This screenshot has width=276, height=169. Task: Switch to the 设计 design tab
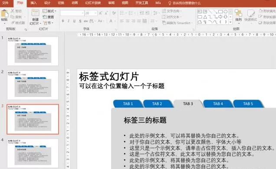[x=47, y=3]
